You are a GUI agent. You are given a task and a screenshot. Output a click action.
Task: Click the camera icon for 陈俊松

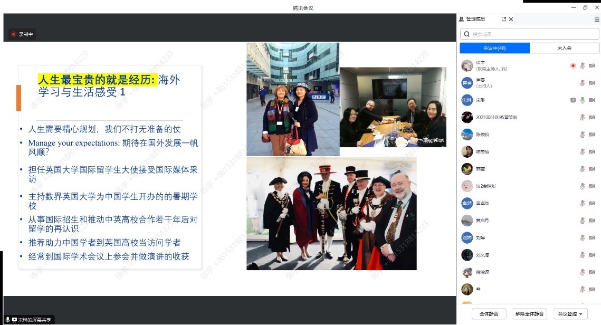coord(592,135)
